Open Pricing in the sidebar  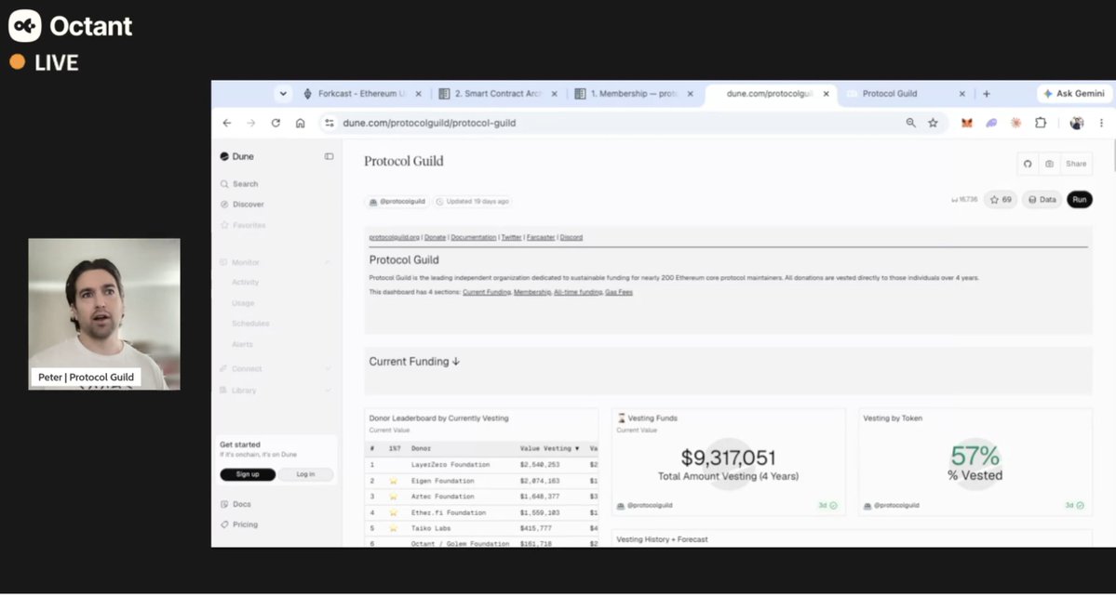[x=240, y=525]
